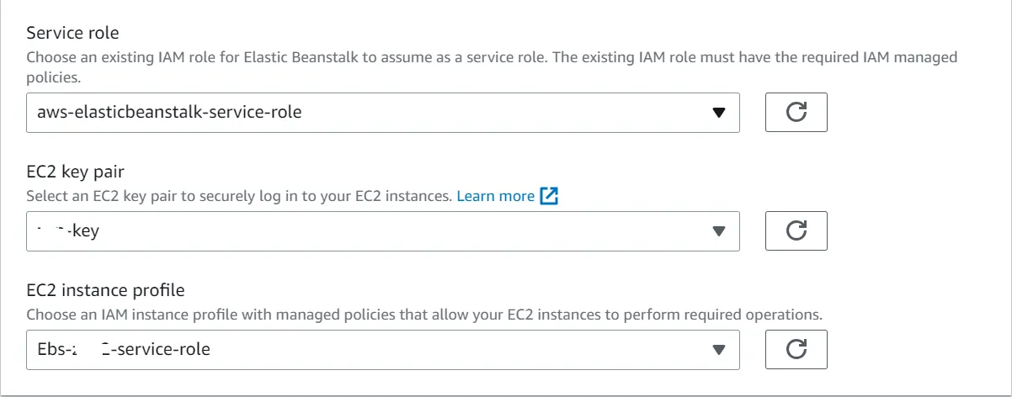The image size is (1012, 397).
Task: Click the EC2 key pair heading label
Action: click(x=76, y=172)
